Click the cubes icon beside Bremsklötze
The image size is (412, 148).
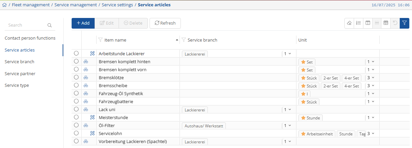click(86, 77)
